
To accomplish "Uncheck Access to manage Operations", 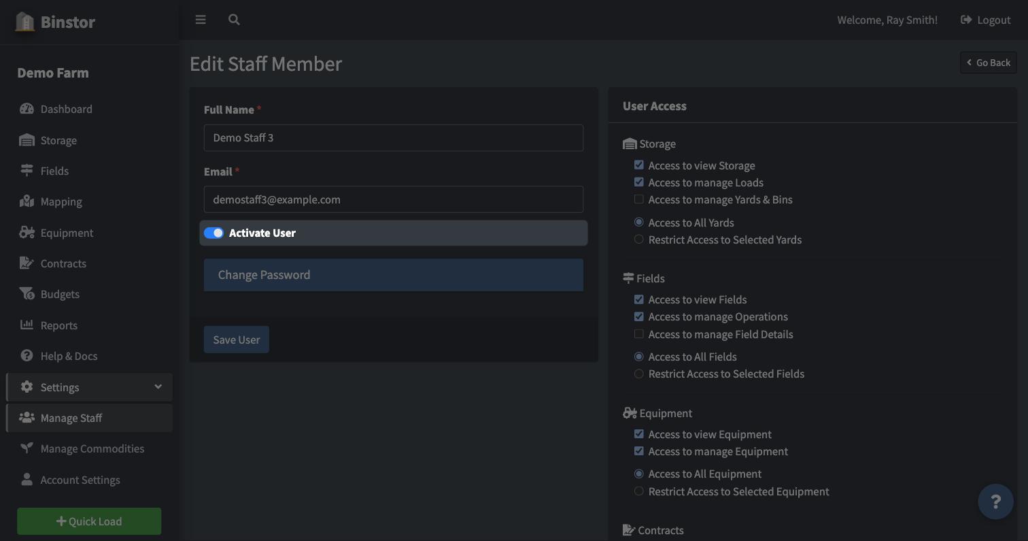I will [638, 316].
